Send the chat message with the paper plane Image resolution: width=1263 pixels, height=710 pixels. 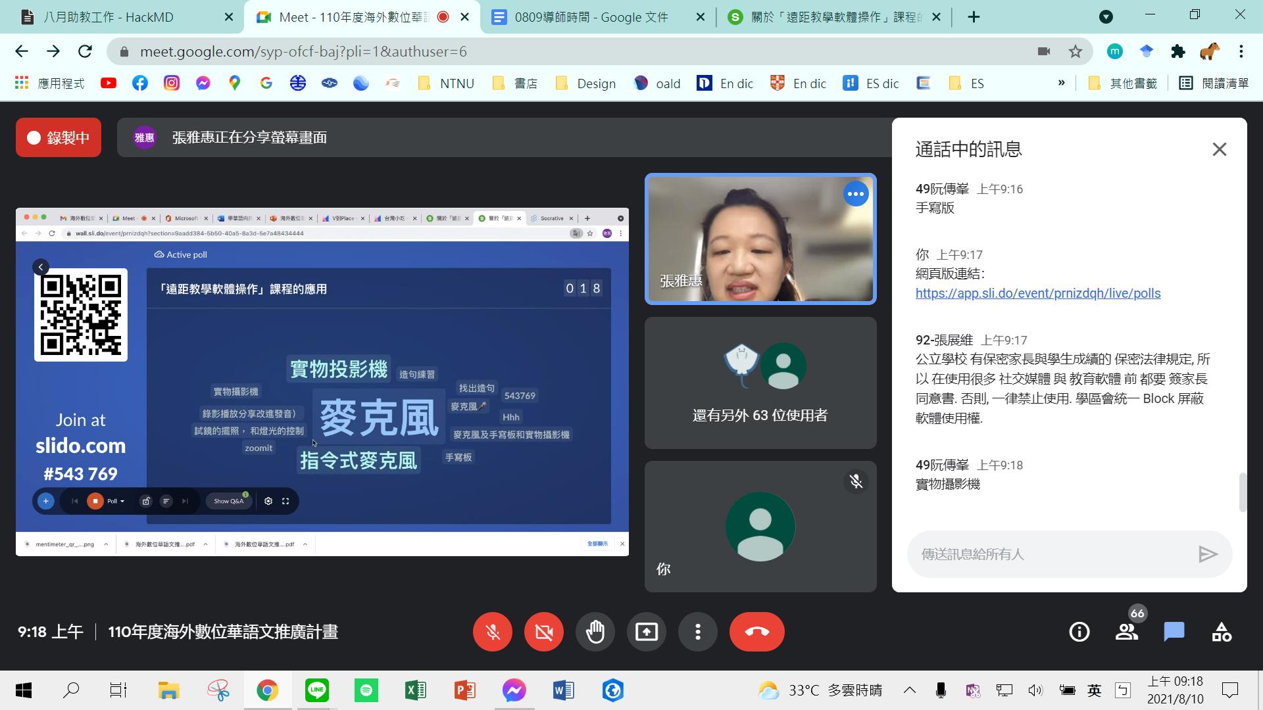(x=1209, y=554)
